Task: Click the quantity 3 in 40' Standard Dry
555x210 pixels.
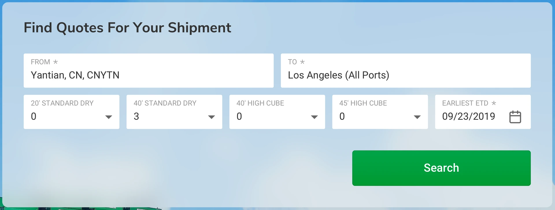Action: (x=136, y=116)
